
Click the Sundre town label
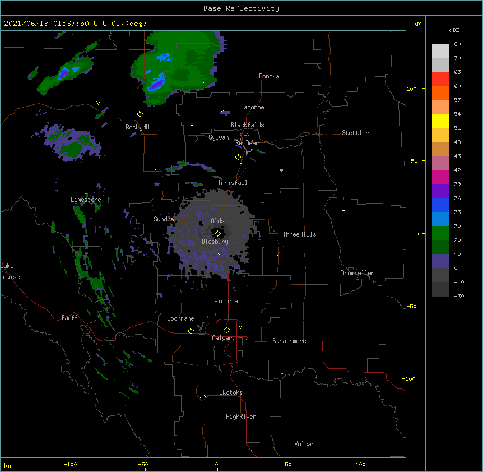click(164, 219)
